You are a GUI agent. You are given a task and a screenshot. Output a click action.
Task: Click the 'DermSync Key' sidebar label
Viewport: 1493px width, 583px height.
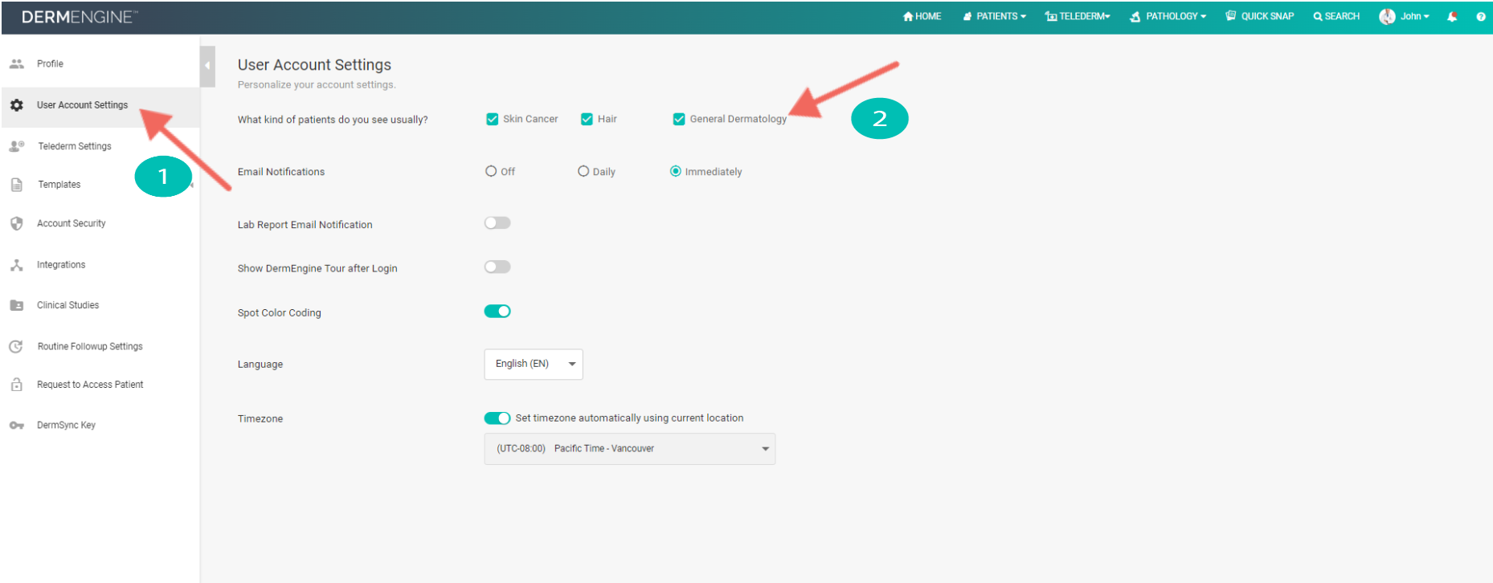pos(66,426)
